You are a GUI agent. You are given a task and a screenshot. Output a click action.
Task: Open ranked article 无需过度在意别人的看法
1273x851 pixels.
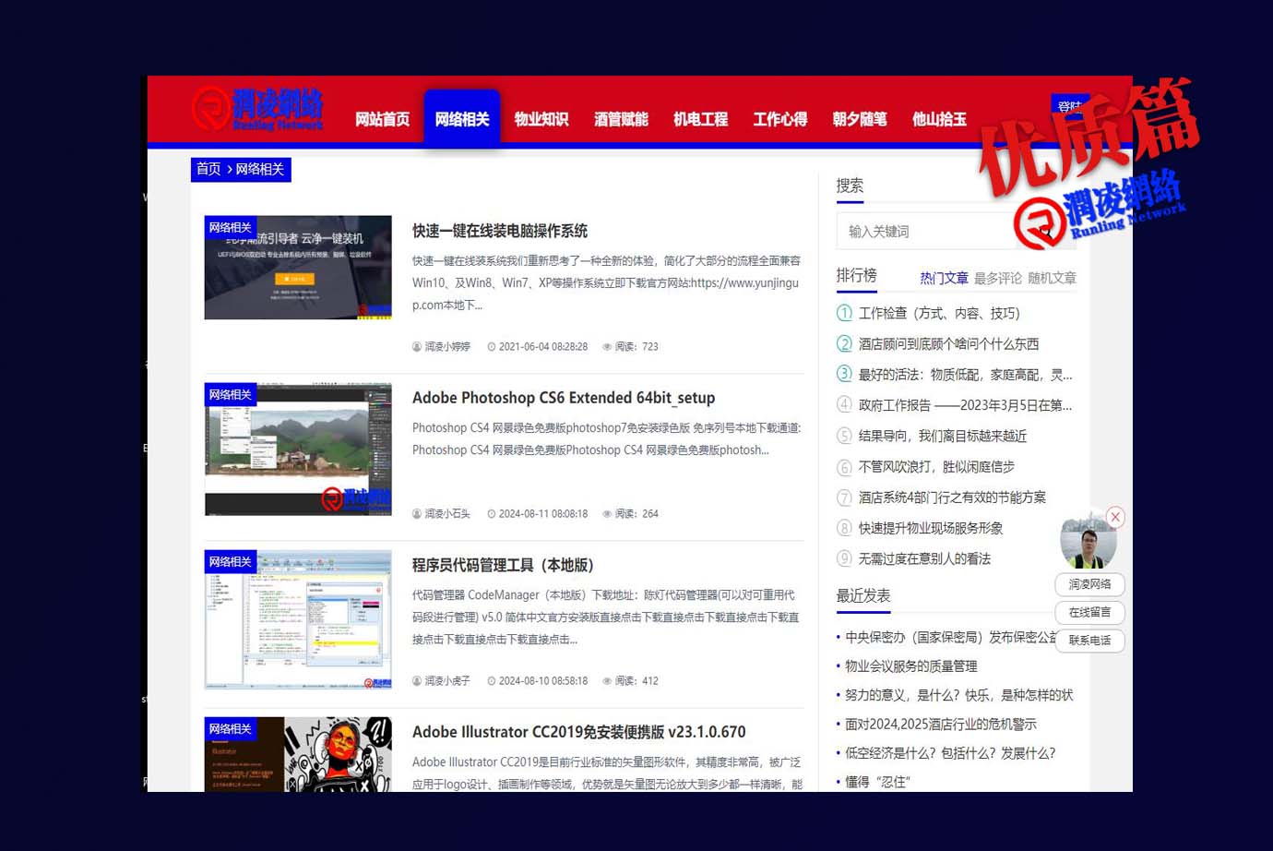click(924, 558)
